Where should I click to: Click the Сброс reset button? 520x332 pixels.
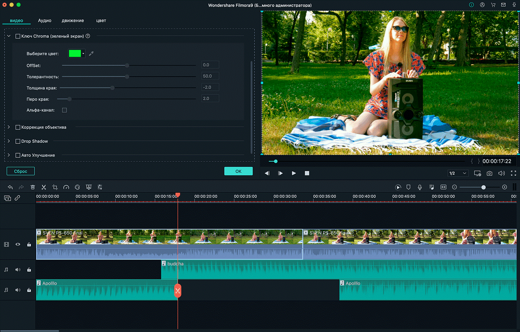(20, 171)
